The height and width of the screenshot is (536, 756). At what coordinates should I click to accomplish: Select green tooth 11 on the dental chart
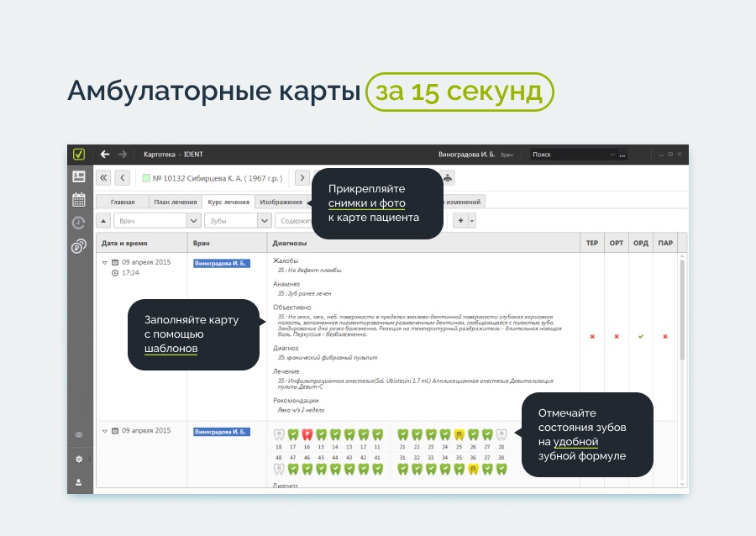(377, 435)
